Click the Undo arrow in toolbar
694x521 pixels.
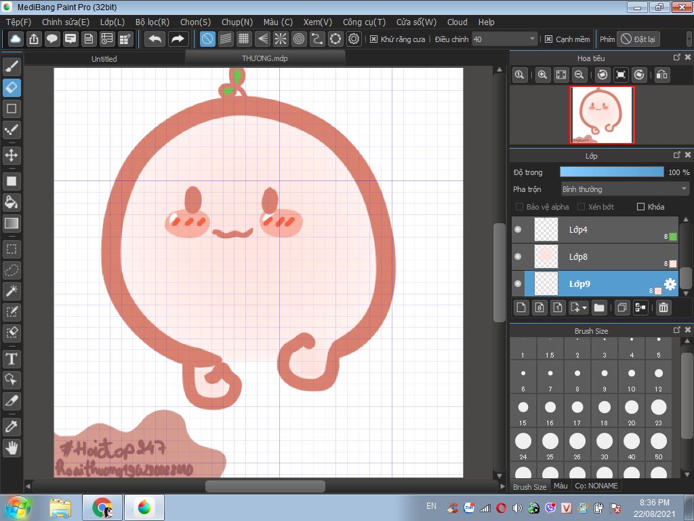coord(155,39)
